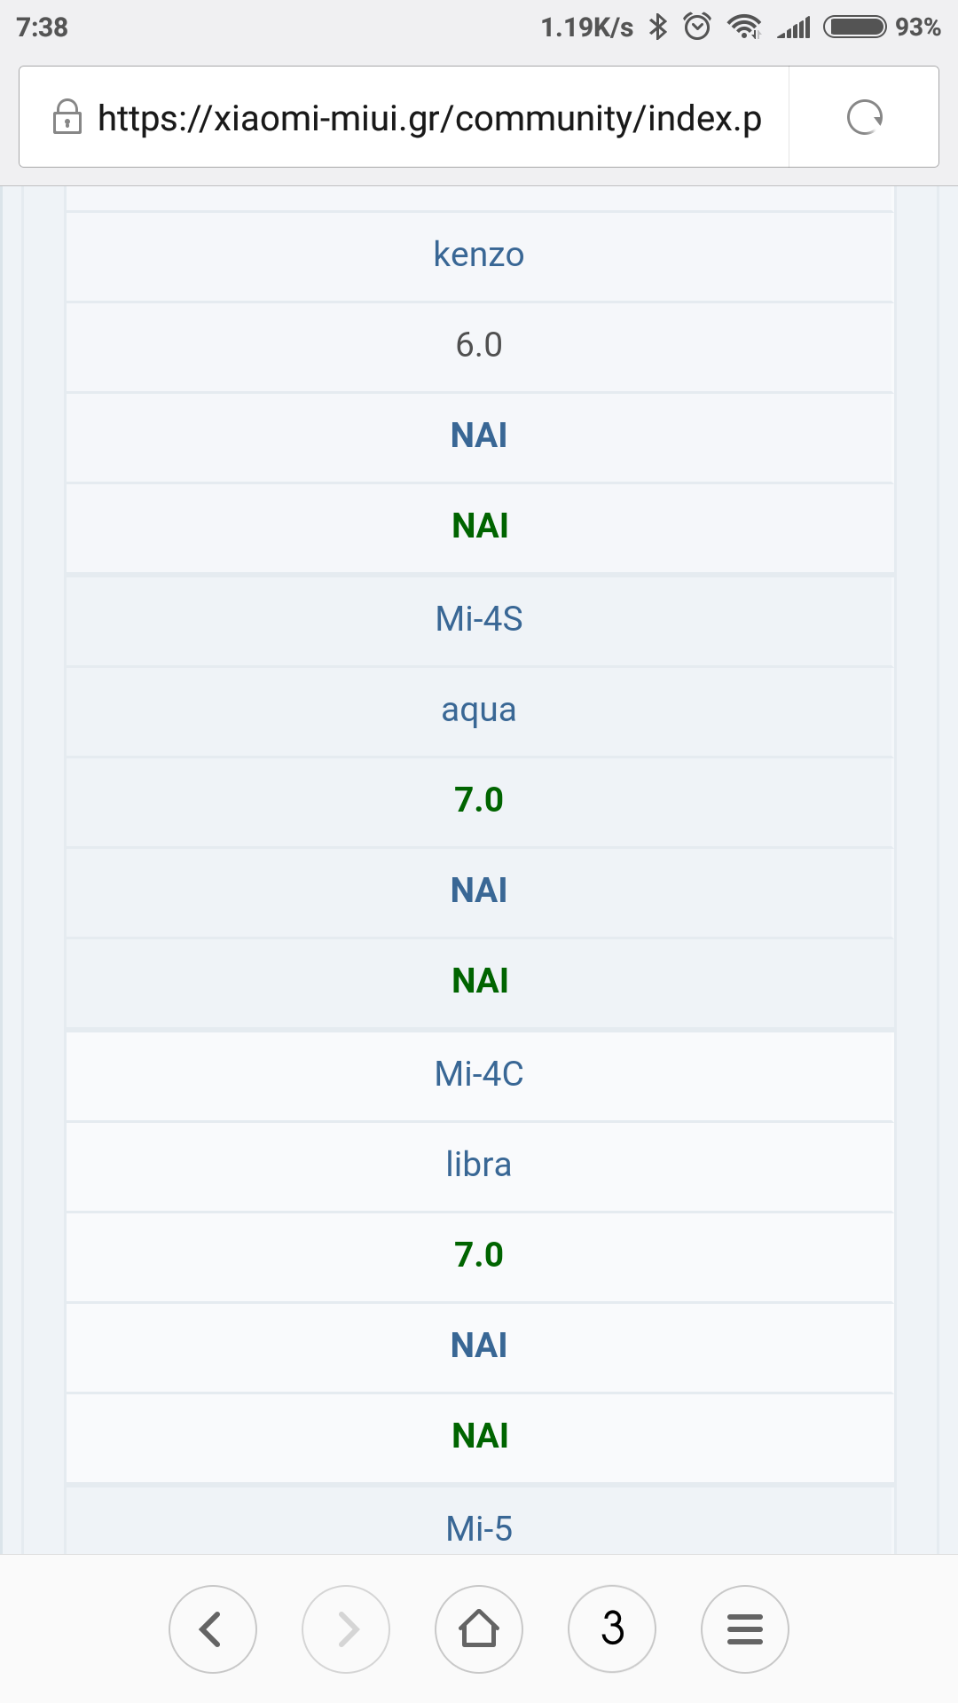Tap the browser forward arrow
This screenshot has width=958, height=1703.
point(346,1628)
